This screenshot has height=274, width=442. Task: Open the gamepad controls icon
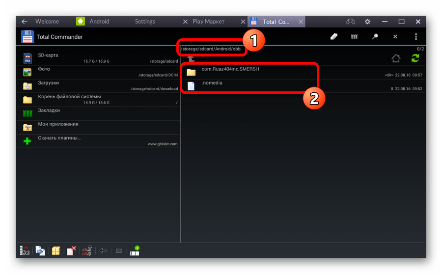350,22
